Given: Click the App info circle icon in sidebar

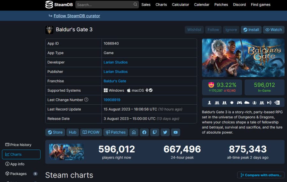Looking at the screenshot, I should pyautogui.click(x=7, y=164).
